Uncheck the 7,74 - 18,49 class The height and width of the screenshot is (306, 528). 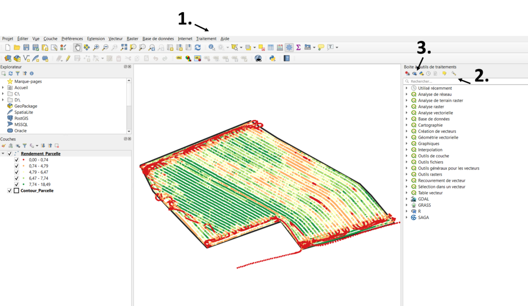(17, 184)
